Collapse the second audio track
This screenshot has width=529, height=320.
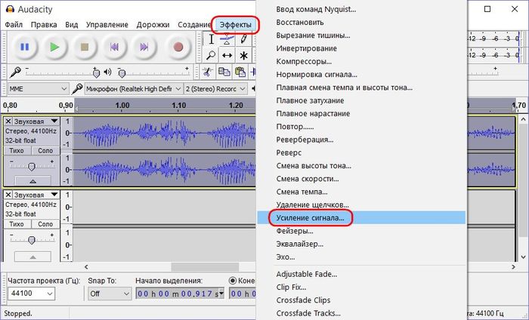(x=32, y=257)
